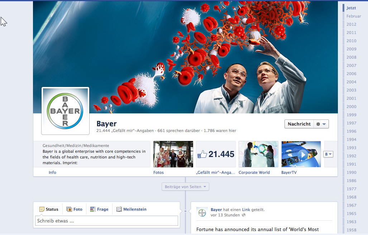Click the Status notepad icon
This screenshot has width=368, height=235.
click(42, 209)
